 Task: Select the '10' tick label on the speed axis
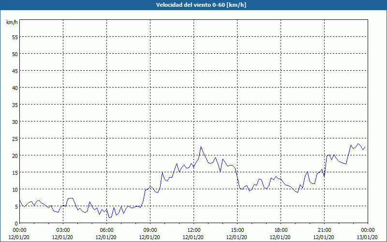[x=15, y=189]
